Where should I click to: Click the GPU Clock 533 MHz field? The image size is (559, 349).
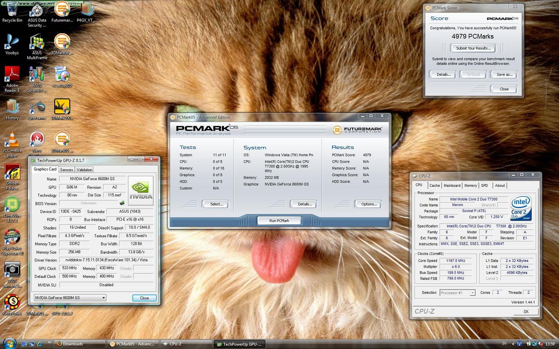[69, 268]
